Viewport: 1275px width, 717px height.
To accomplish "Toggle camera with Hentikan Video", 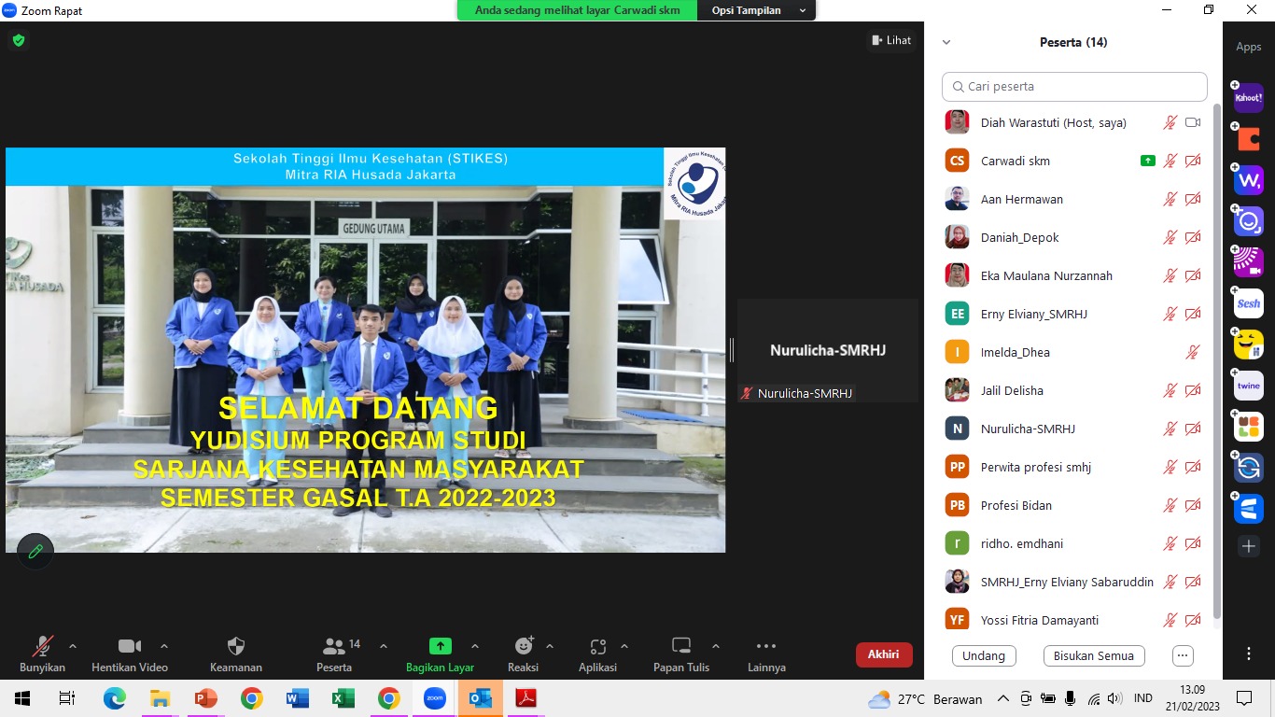I will click(130, 654).
